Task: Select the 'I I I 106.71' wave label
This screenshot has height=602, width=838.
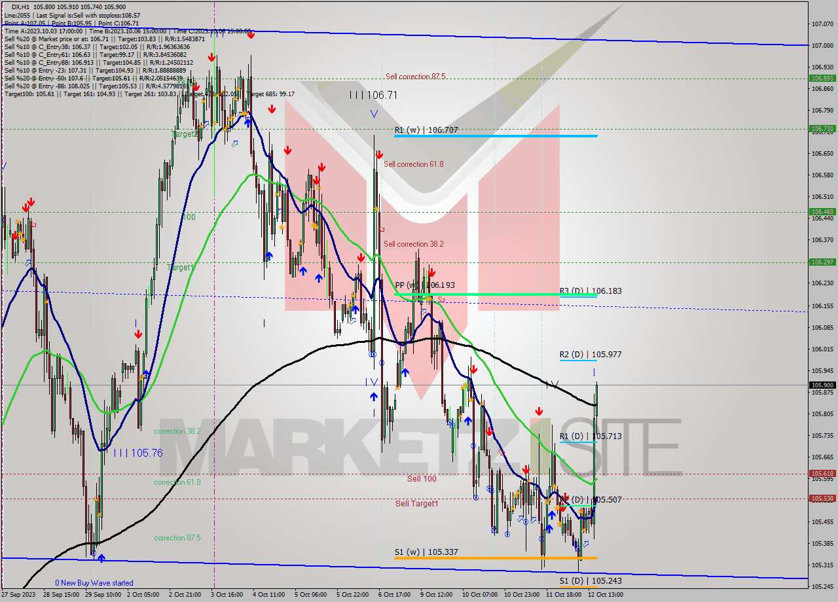Action: [373, 95]
